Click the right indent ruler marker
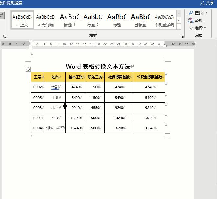 (x=165, y=45)
